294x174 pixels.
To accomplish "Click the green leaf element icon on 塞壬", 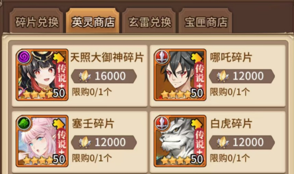I will (x=24, y=123).
